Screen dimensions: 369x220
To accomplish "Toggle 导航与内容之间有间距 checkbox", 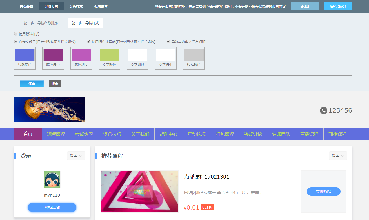I will 168,42.
